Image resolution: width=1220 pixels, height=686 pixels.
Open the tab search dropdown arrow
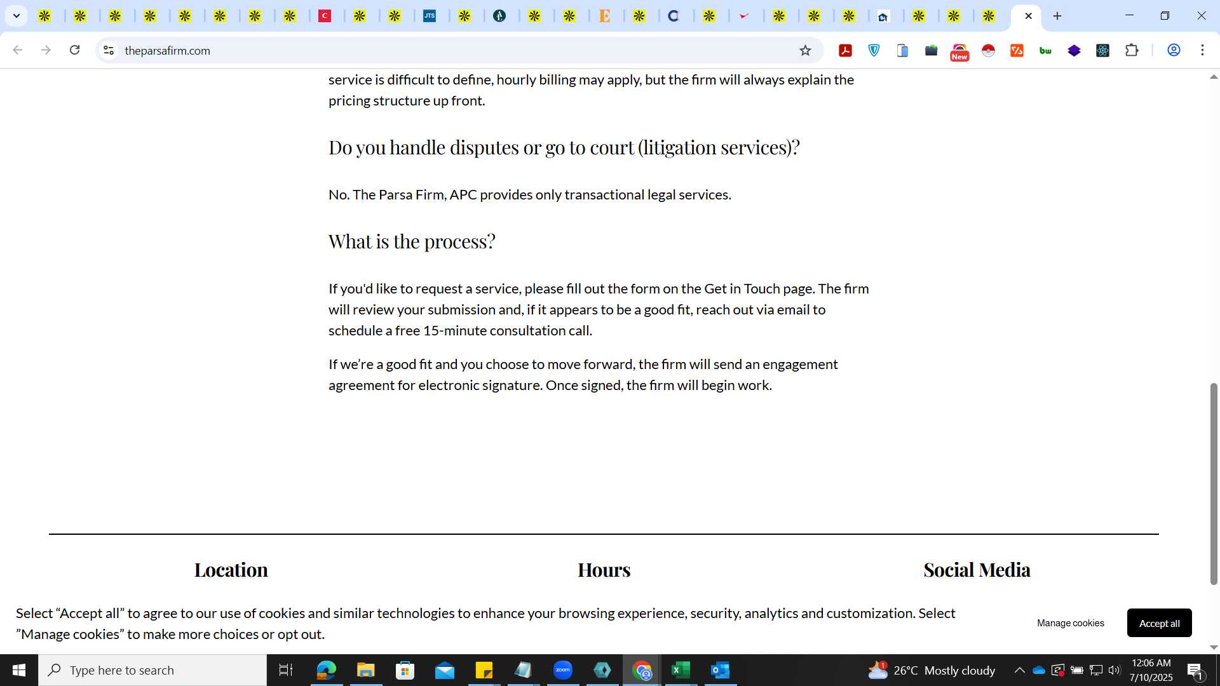[x=17, y=16]
